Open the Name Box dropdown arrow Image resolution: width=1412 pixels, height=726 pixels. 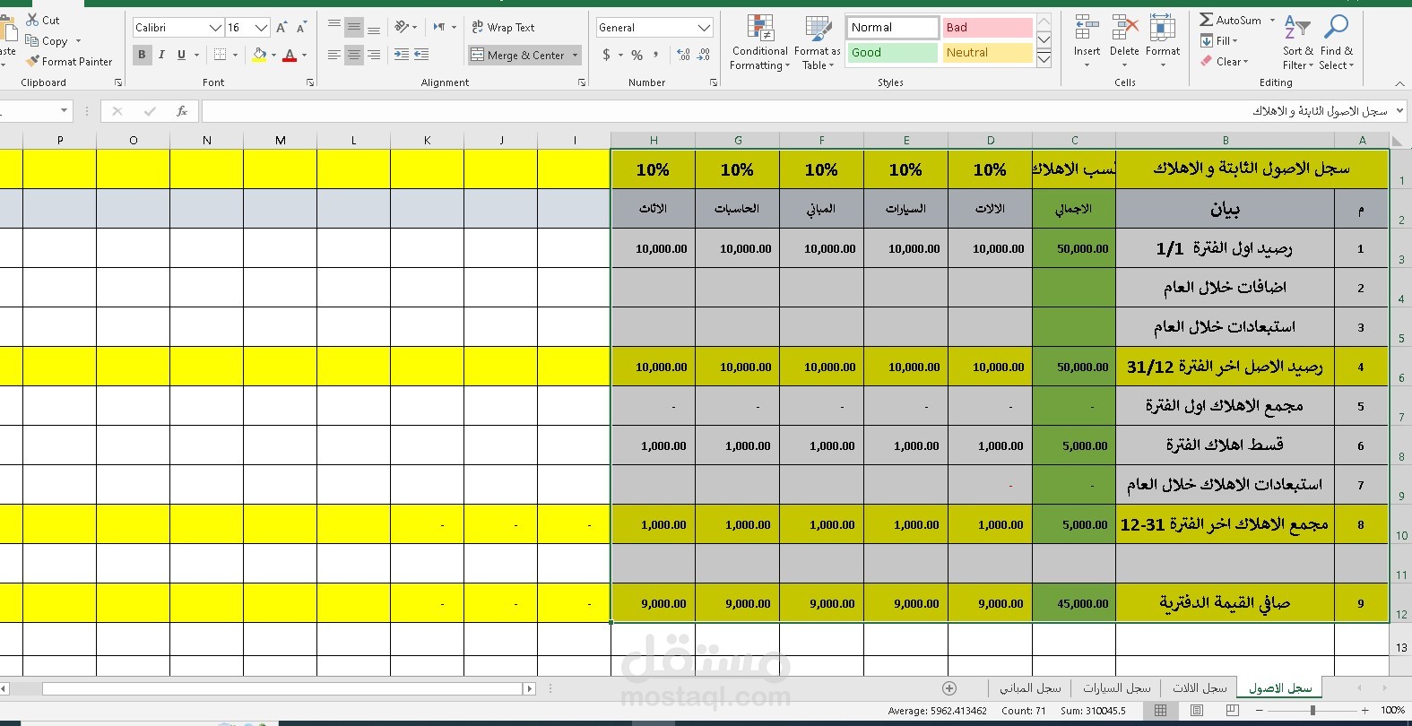[64, 111]
